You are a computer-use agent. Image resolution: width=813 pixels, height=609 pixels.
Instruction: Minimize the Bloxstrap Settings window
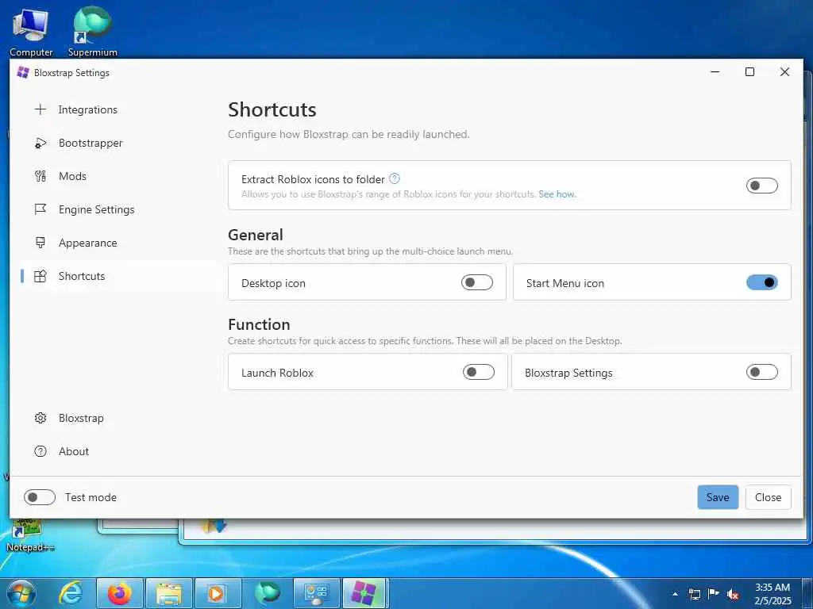coord(715,72)
